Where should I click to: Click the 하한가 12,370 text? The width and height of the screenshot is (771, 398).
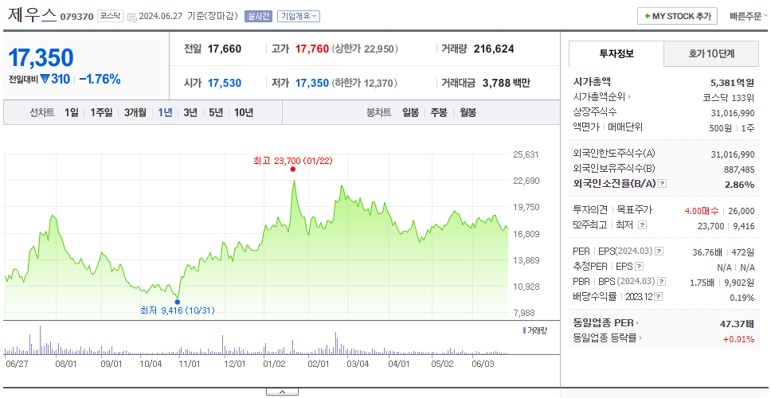tap(365, 83)
